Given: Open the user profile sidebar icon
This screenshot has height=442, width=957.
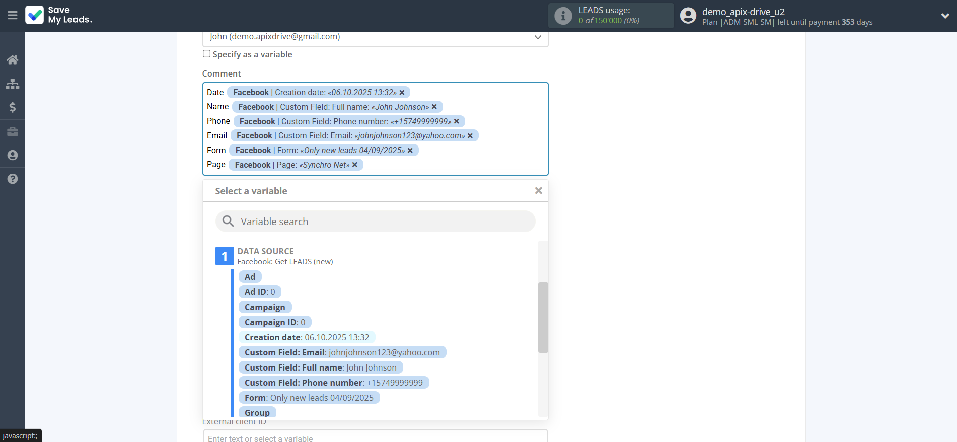Looking at the screenshot, I should (13, 155).
